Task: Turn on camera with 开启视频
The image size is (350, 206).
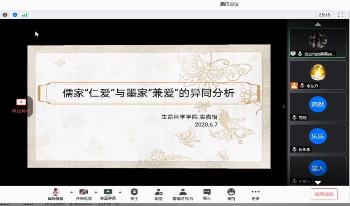Action: click(x=83, y=194)
